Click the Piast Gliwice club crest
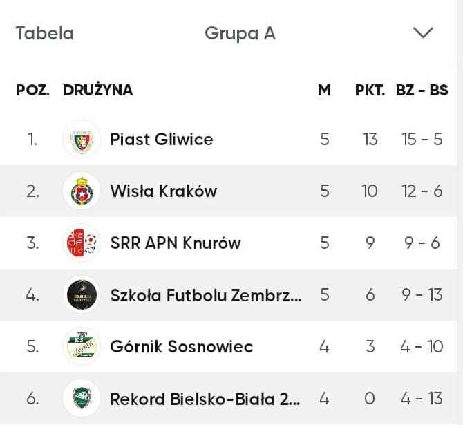This screenshot has width=463, height=425. pos(82,139)
